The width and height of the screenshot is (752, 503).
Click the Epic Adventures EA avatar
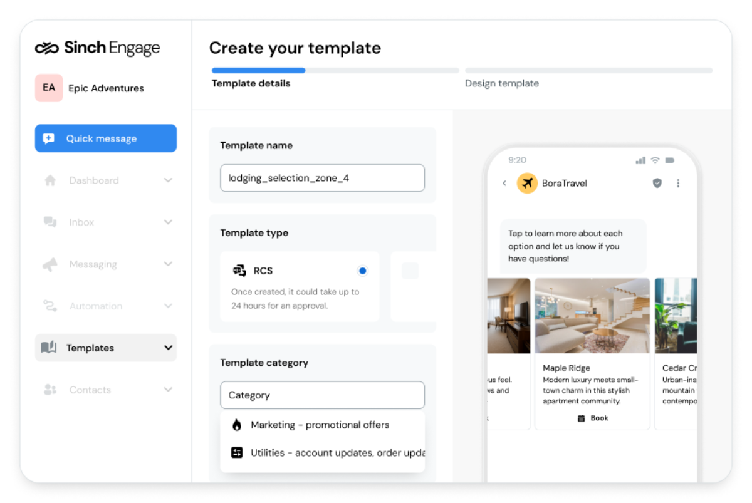click(x=49, y=88)
